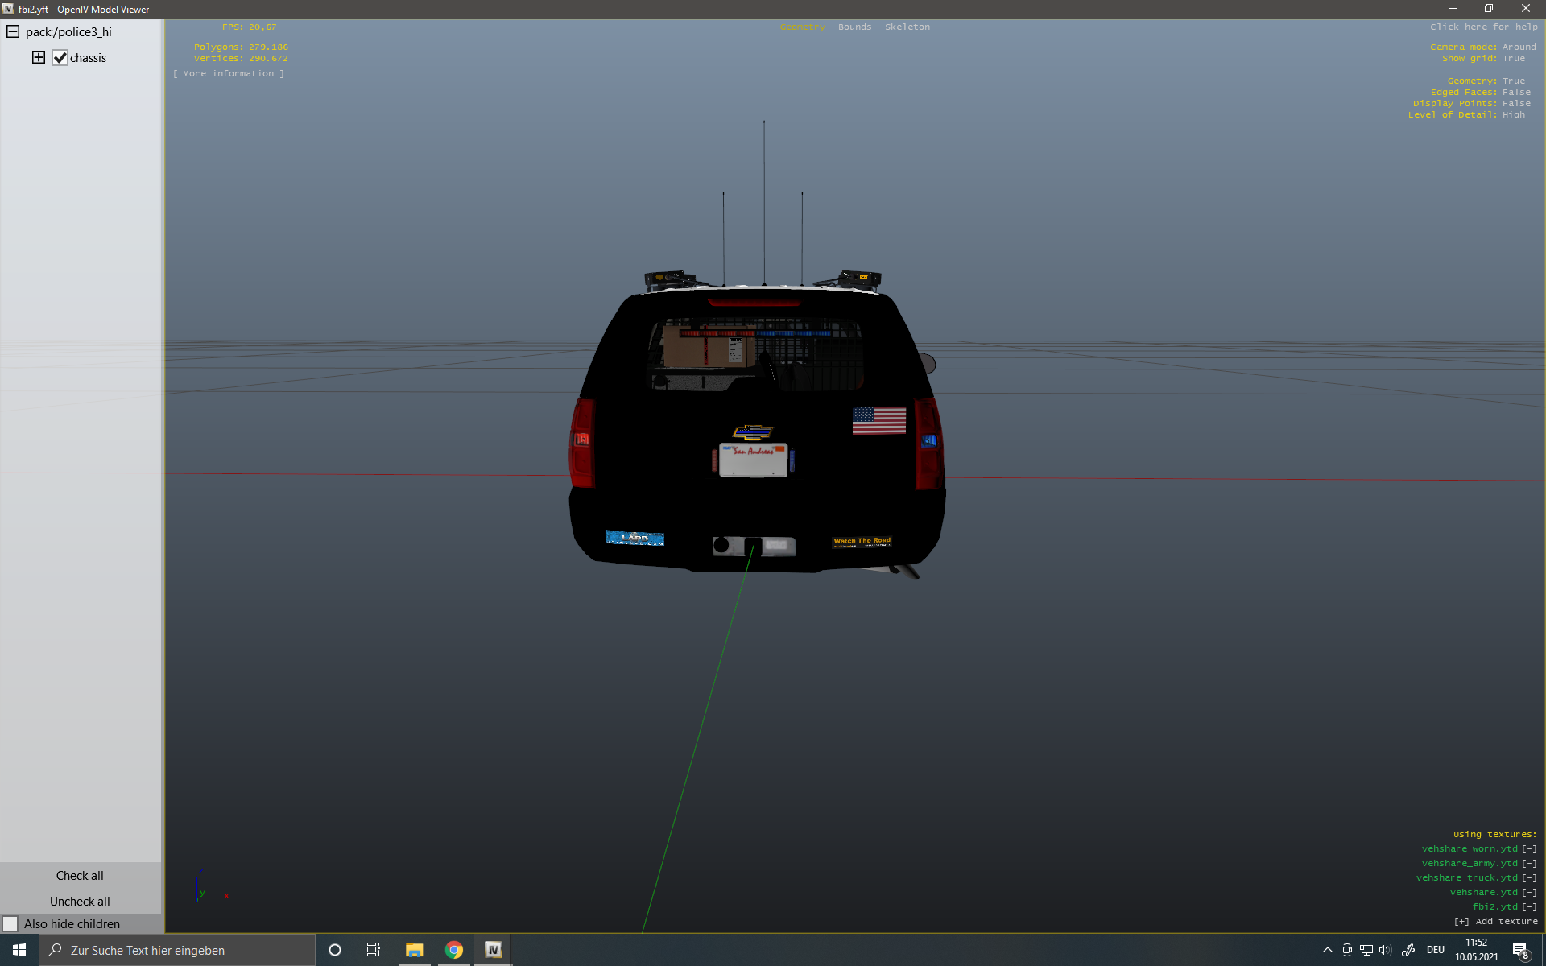Click the Windows search input field

coord(177,950)
